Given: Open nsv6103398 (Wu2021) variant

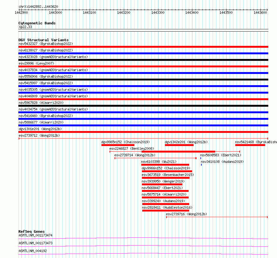Looking at the screenshot, I should point(159,162).
